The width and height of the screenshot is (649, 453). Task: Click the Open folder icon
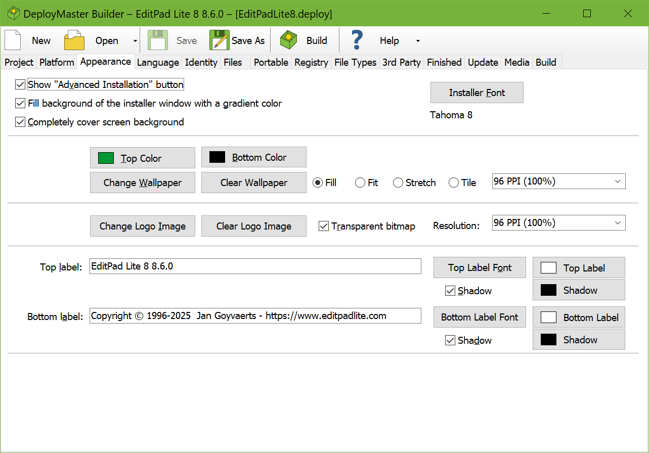(74, 40)
